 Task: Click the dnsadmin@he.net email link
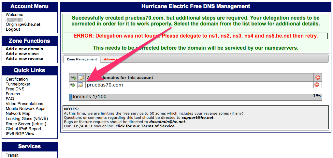[x=167, y=122]
